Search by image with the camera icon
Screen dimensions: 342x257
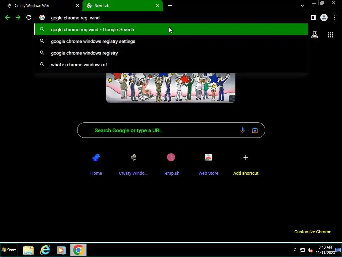pos(255,131)
